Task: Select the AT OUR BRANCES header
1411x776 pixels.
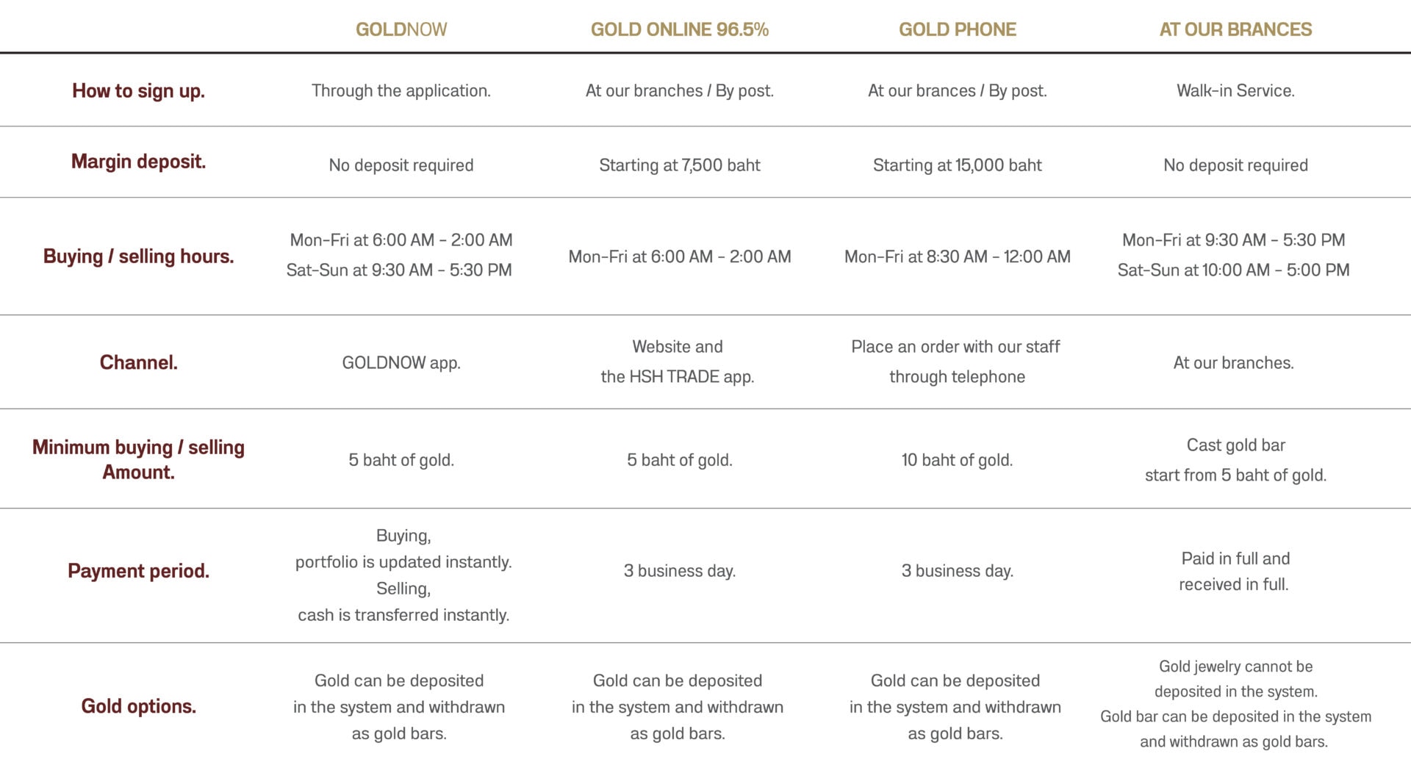Action: [x=1235, y=29]
